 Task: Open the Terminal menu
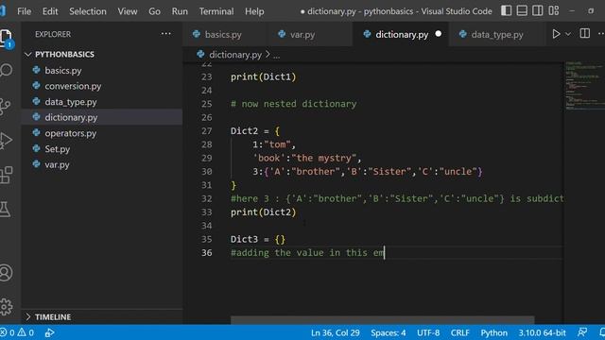[216, 11]
